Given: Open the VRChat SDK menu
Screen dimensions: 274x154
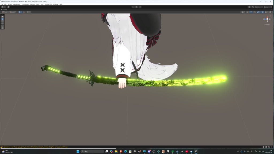Looking at the screenshot, I should (48, 4).
